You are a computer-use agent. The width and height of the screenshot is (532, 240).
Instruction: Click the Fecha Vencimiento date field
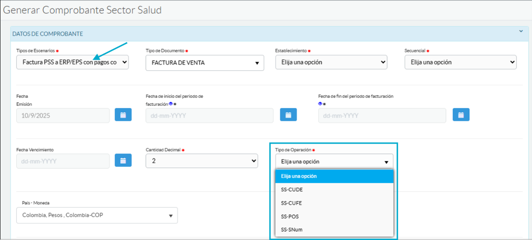coord(63,161)
